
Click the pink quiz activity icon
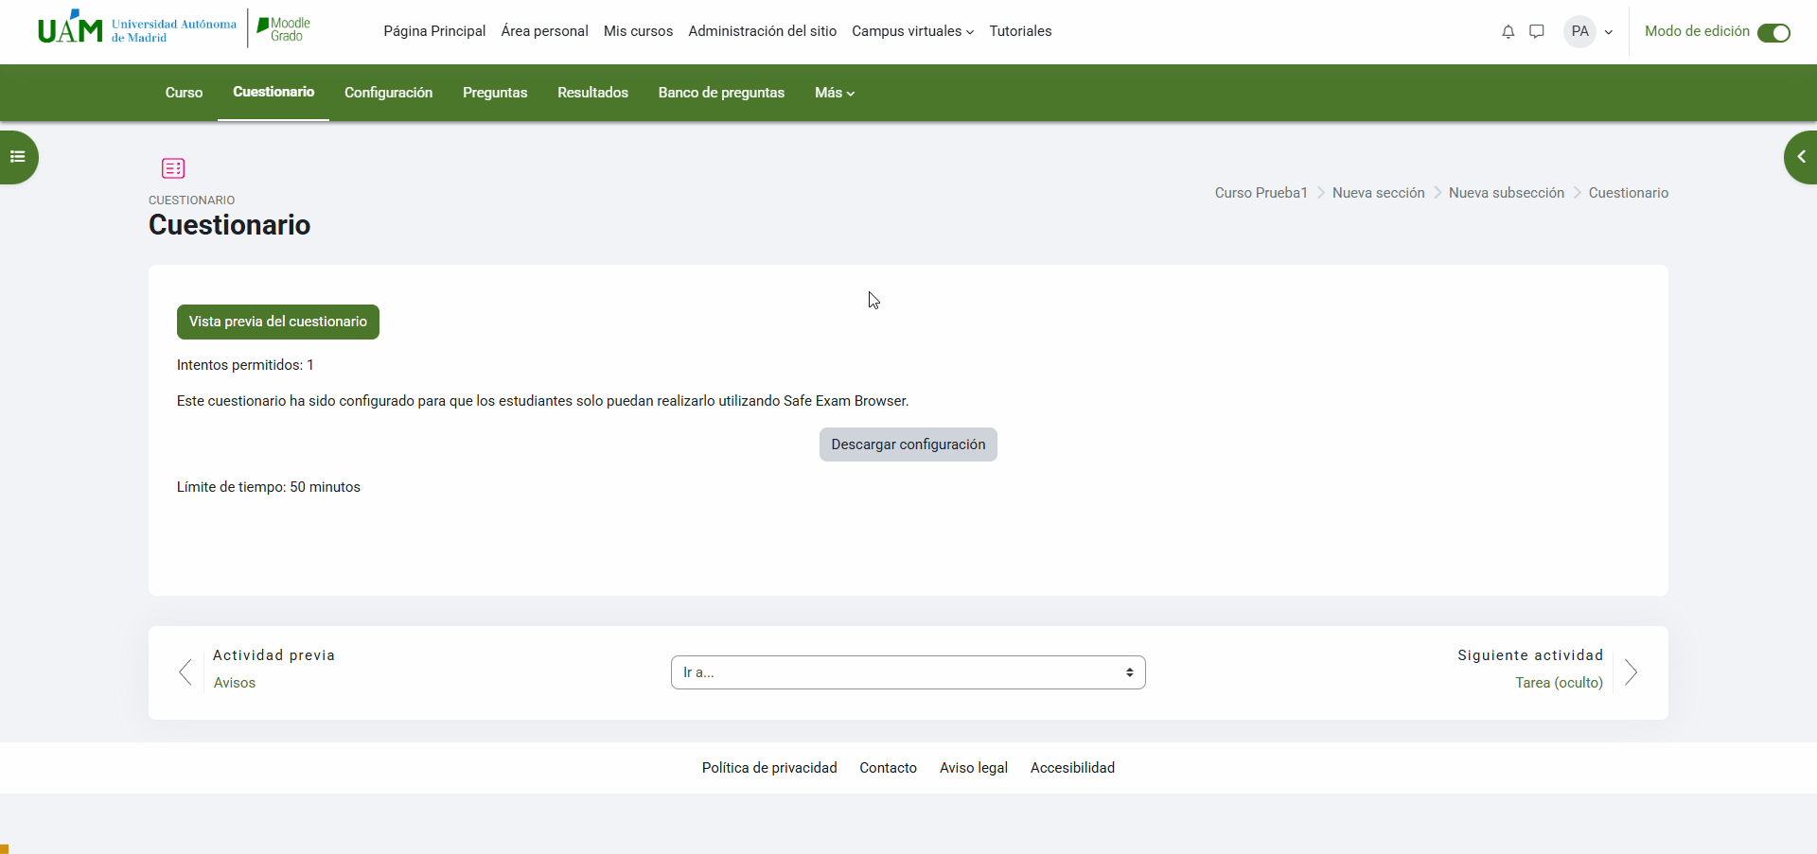[x=173, y=168]
